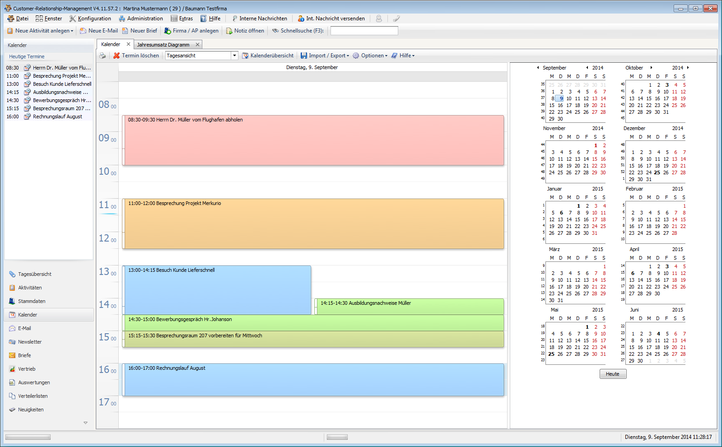Image resolution: width=722 pixels, height=447 pixels.
Task: Click the Heute button below the mini calendars
Action: tap(613, 374)
